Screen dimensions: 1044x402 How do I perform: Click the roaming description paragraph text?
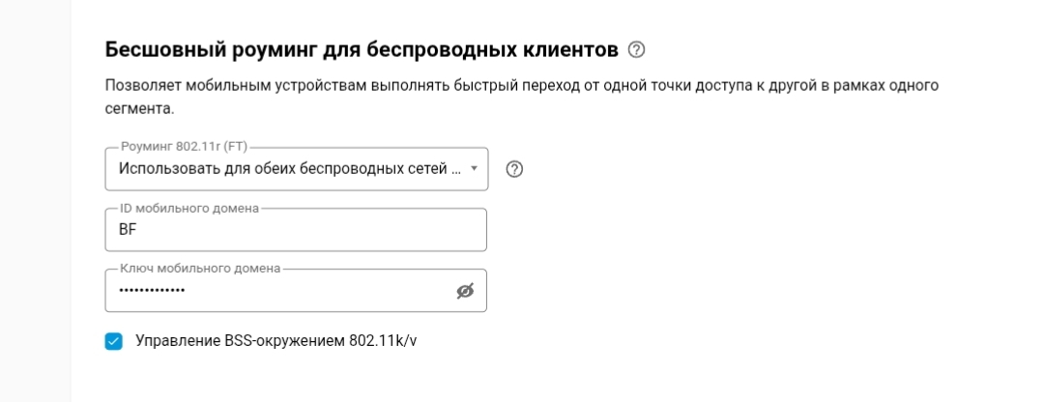pyautogui.click(x=522, y=86)
